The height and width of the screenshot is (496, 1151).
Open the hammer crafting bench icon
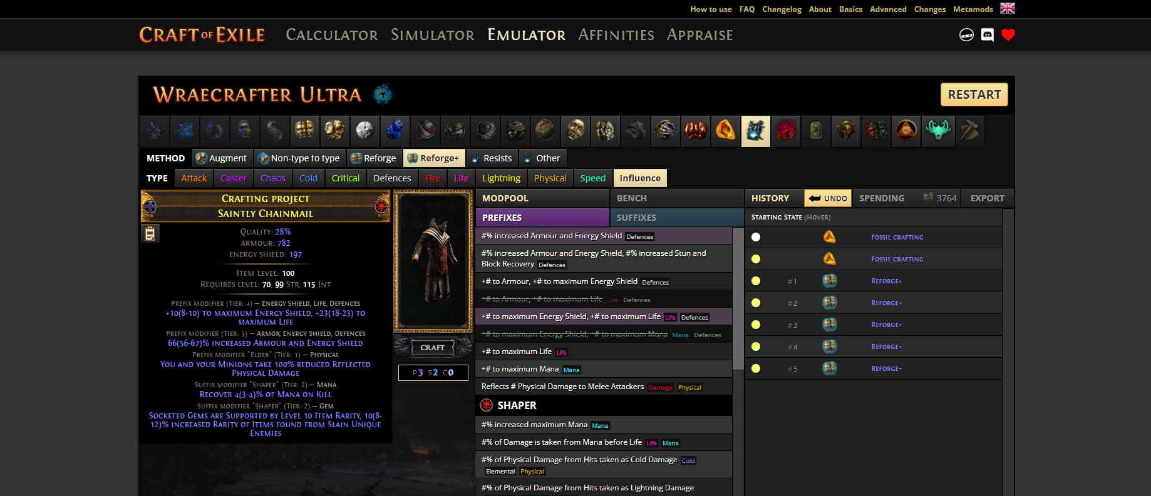tap(969, 131)
